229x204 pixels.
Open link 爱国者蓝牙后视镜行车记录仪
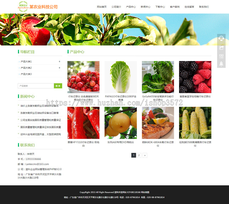(195, 97)
